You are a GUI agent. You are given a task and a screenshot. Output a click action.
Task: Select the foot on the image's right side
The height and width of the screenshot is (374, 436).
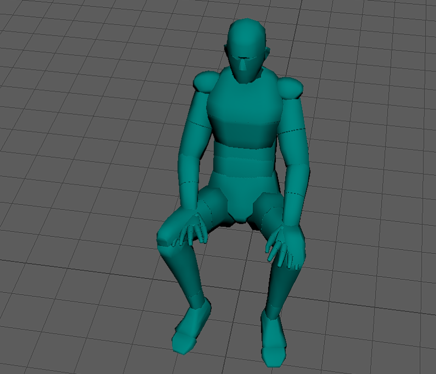point(274,339)
